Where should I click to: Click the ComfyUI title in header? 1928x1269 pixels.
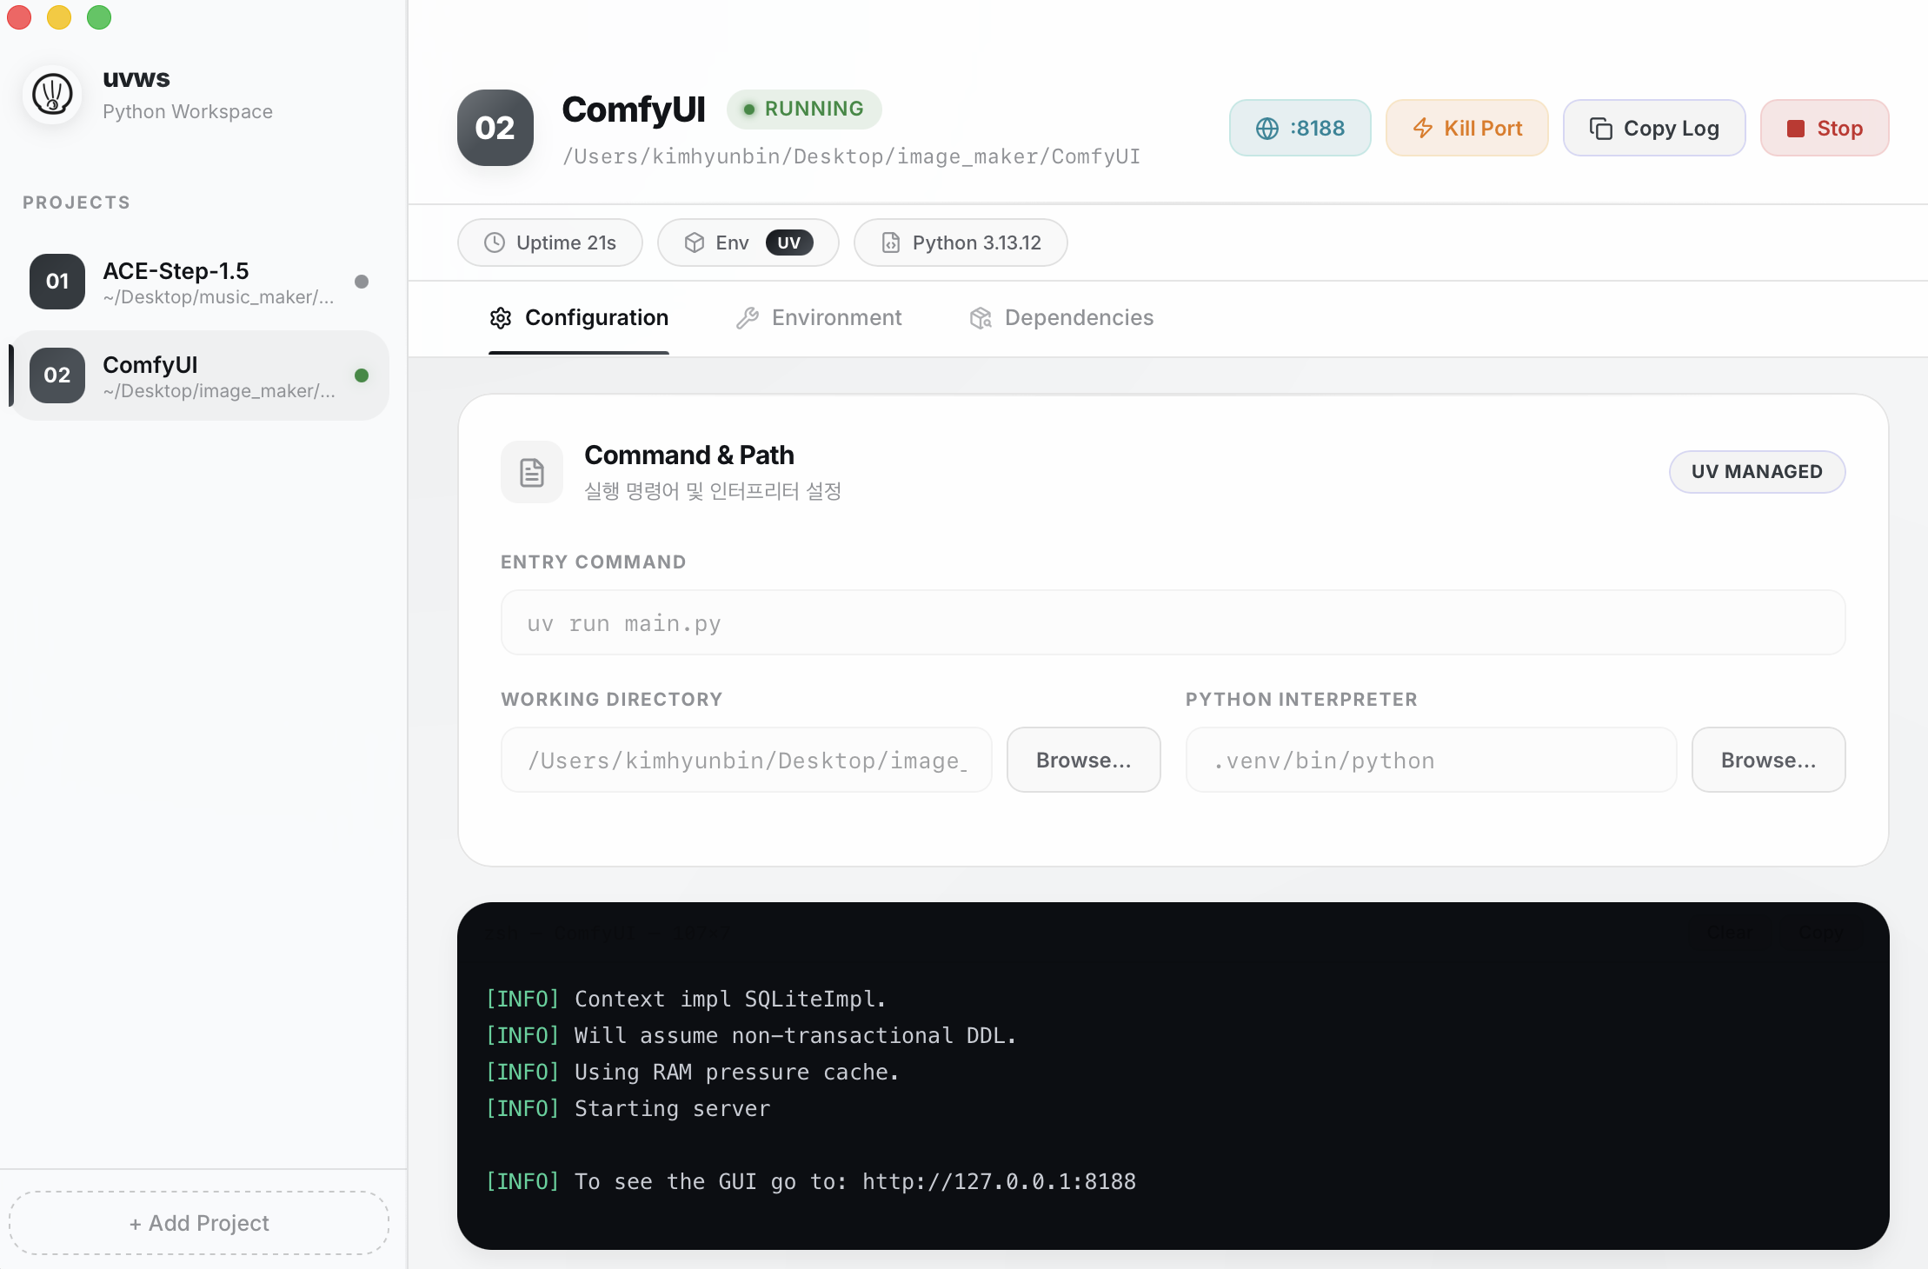634,110
